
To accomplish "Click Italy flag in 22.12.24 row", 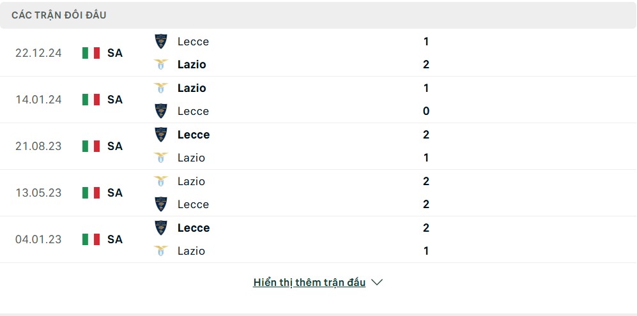I will click(91, 53).
